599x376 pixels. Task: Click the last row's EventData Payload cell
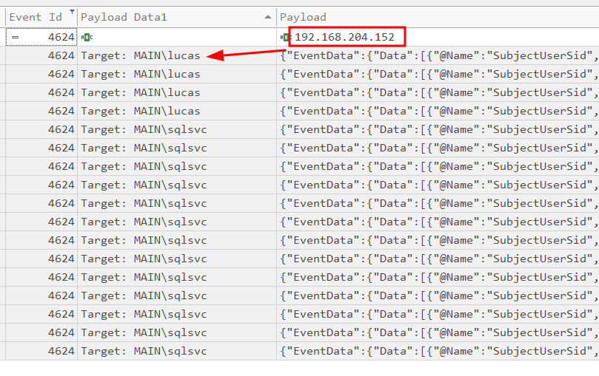click(437, 351)
